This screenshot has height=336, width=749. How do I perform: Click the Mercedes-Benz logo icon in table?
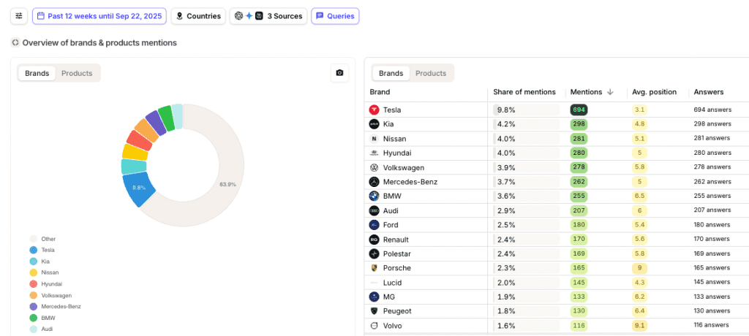point(374,182)
